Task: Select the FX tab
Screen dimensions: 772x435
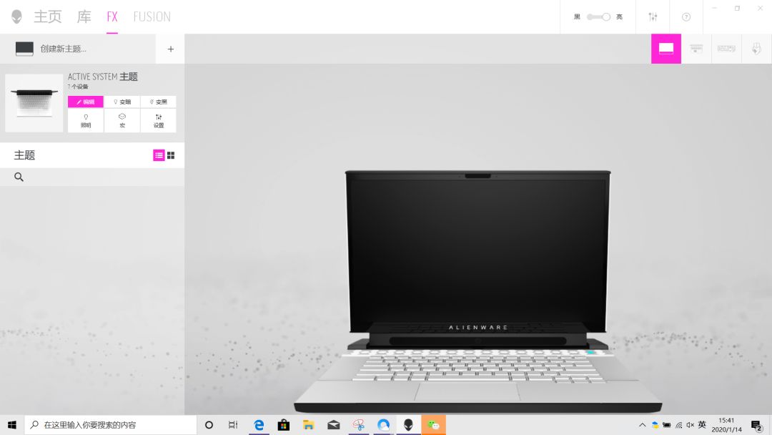Action: coord(112,16)
